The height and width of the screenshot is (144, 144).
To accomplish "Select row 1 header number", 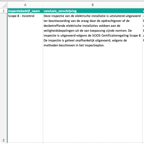I will (4, 11).
